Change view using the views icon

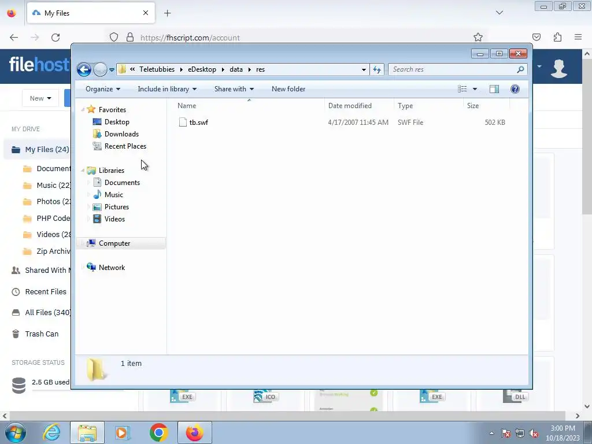pyautogui.click(x=462, y=89)
